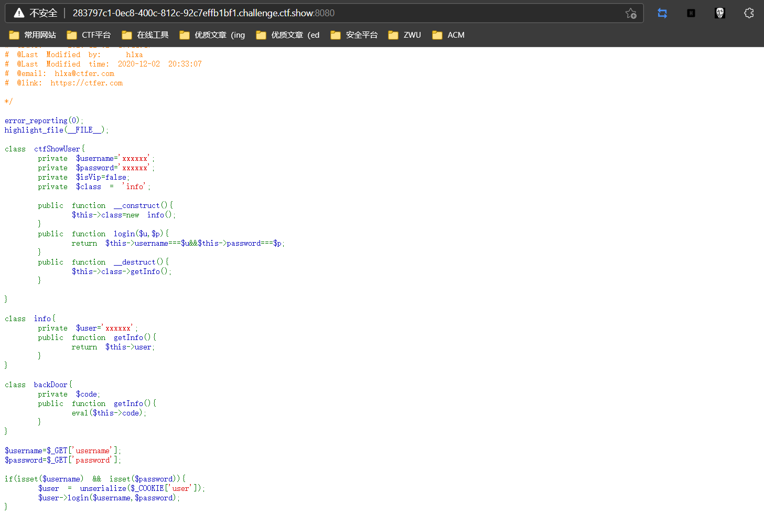764x515 pixels.
Task: Open the 优质文章 (ed bookmark folder
Action: (288, 35)
